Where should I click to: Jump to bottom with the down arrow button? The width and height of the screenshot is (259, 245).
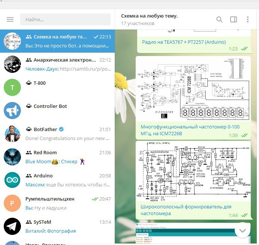pyautogui.click(x=242, y=231)
